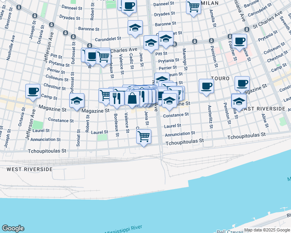Click the Annunciation St label near Jefferson Ave
The width and height of the screenshot is (291, 233).
click(x=46, y=139)
